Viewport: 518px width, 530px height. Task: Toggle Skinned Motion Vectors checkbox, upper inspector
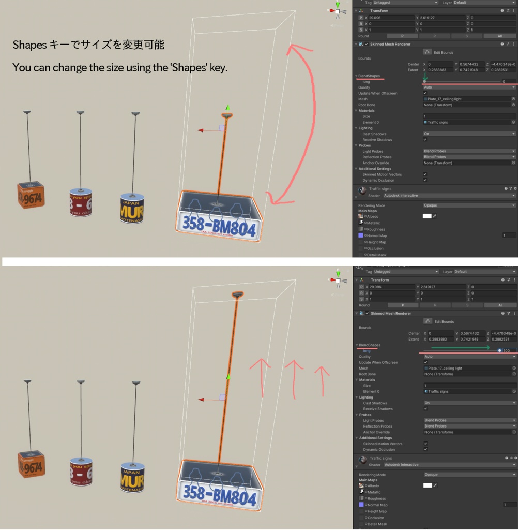pos(425,174)
